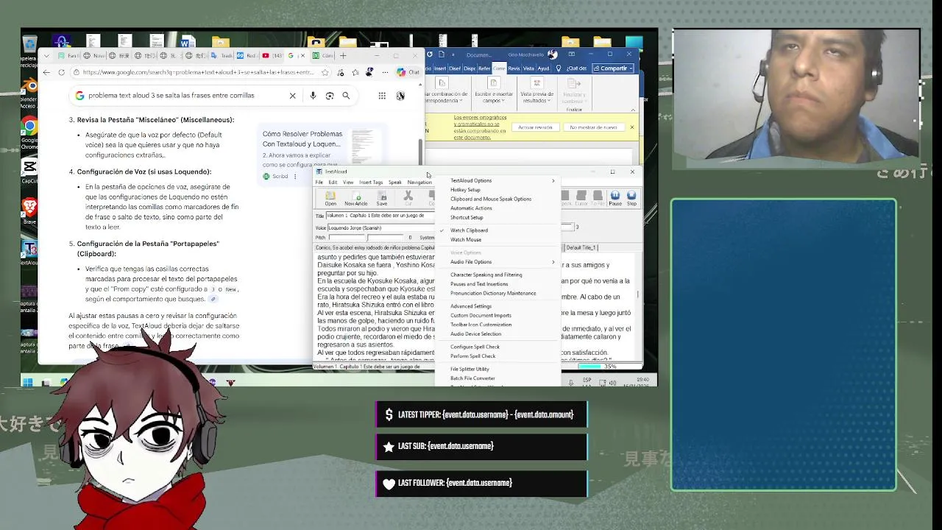Image resolution: width=942 pixels, height=530 pixels.
Task: Reload the Google search page
Action: click(x=62, y=72)
